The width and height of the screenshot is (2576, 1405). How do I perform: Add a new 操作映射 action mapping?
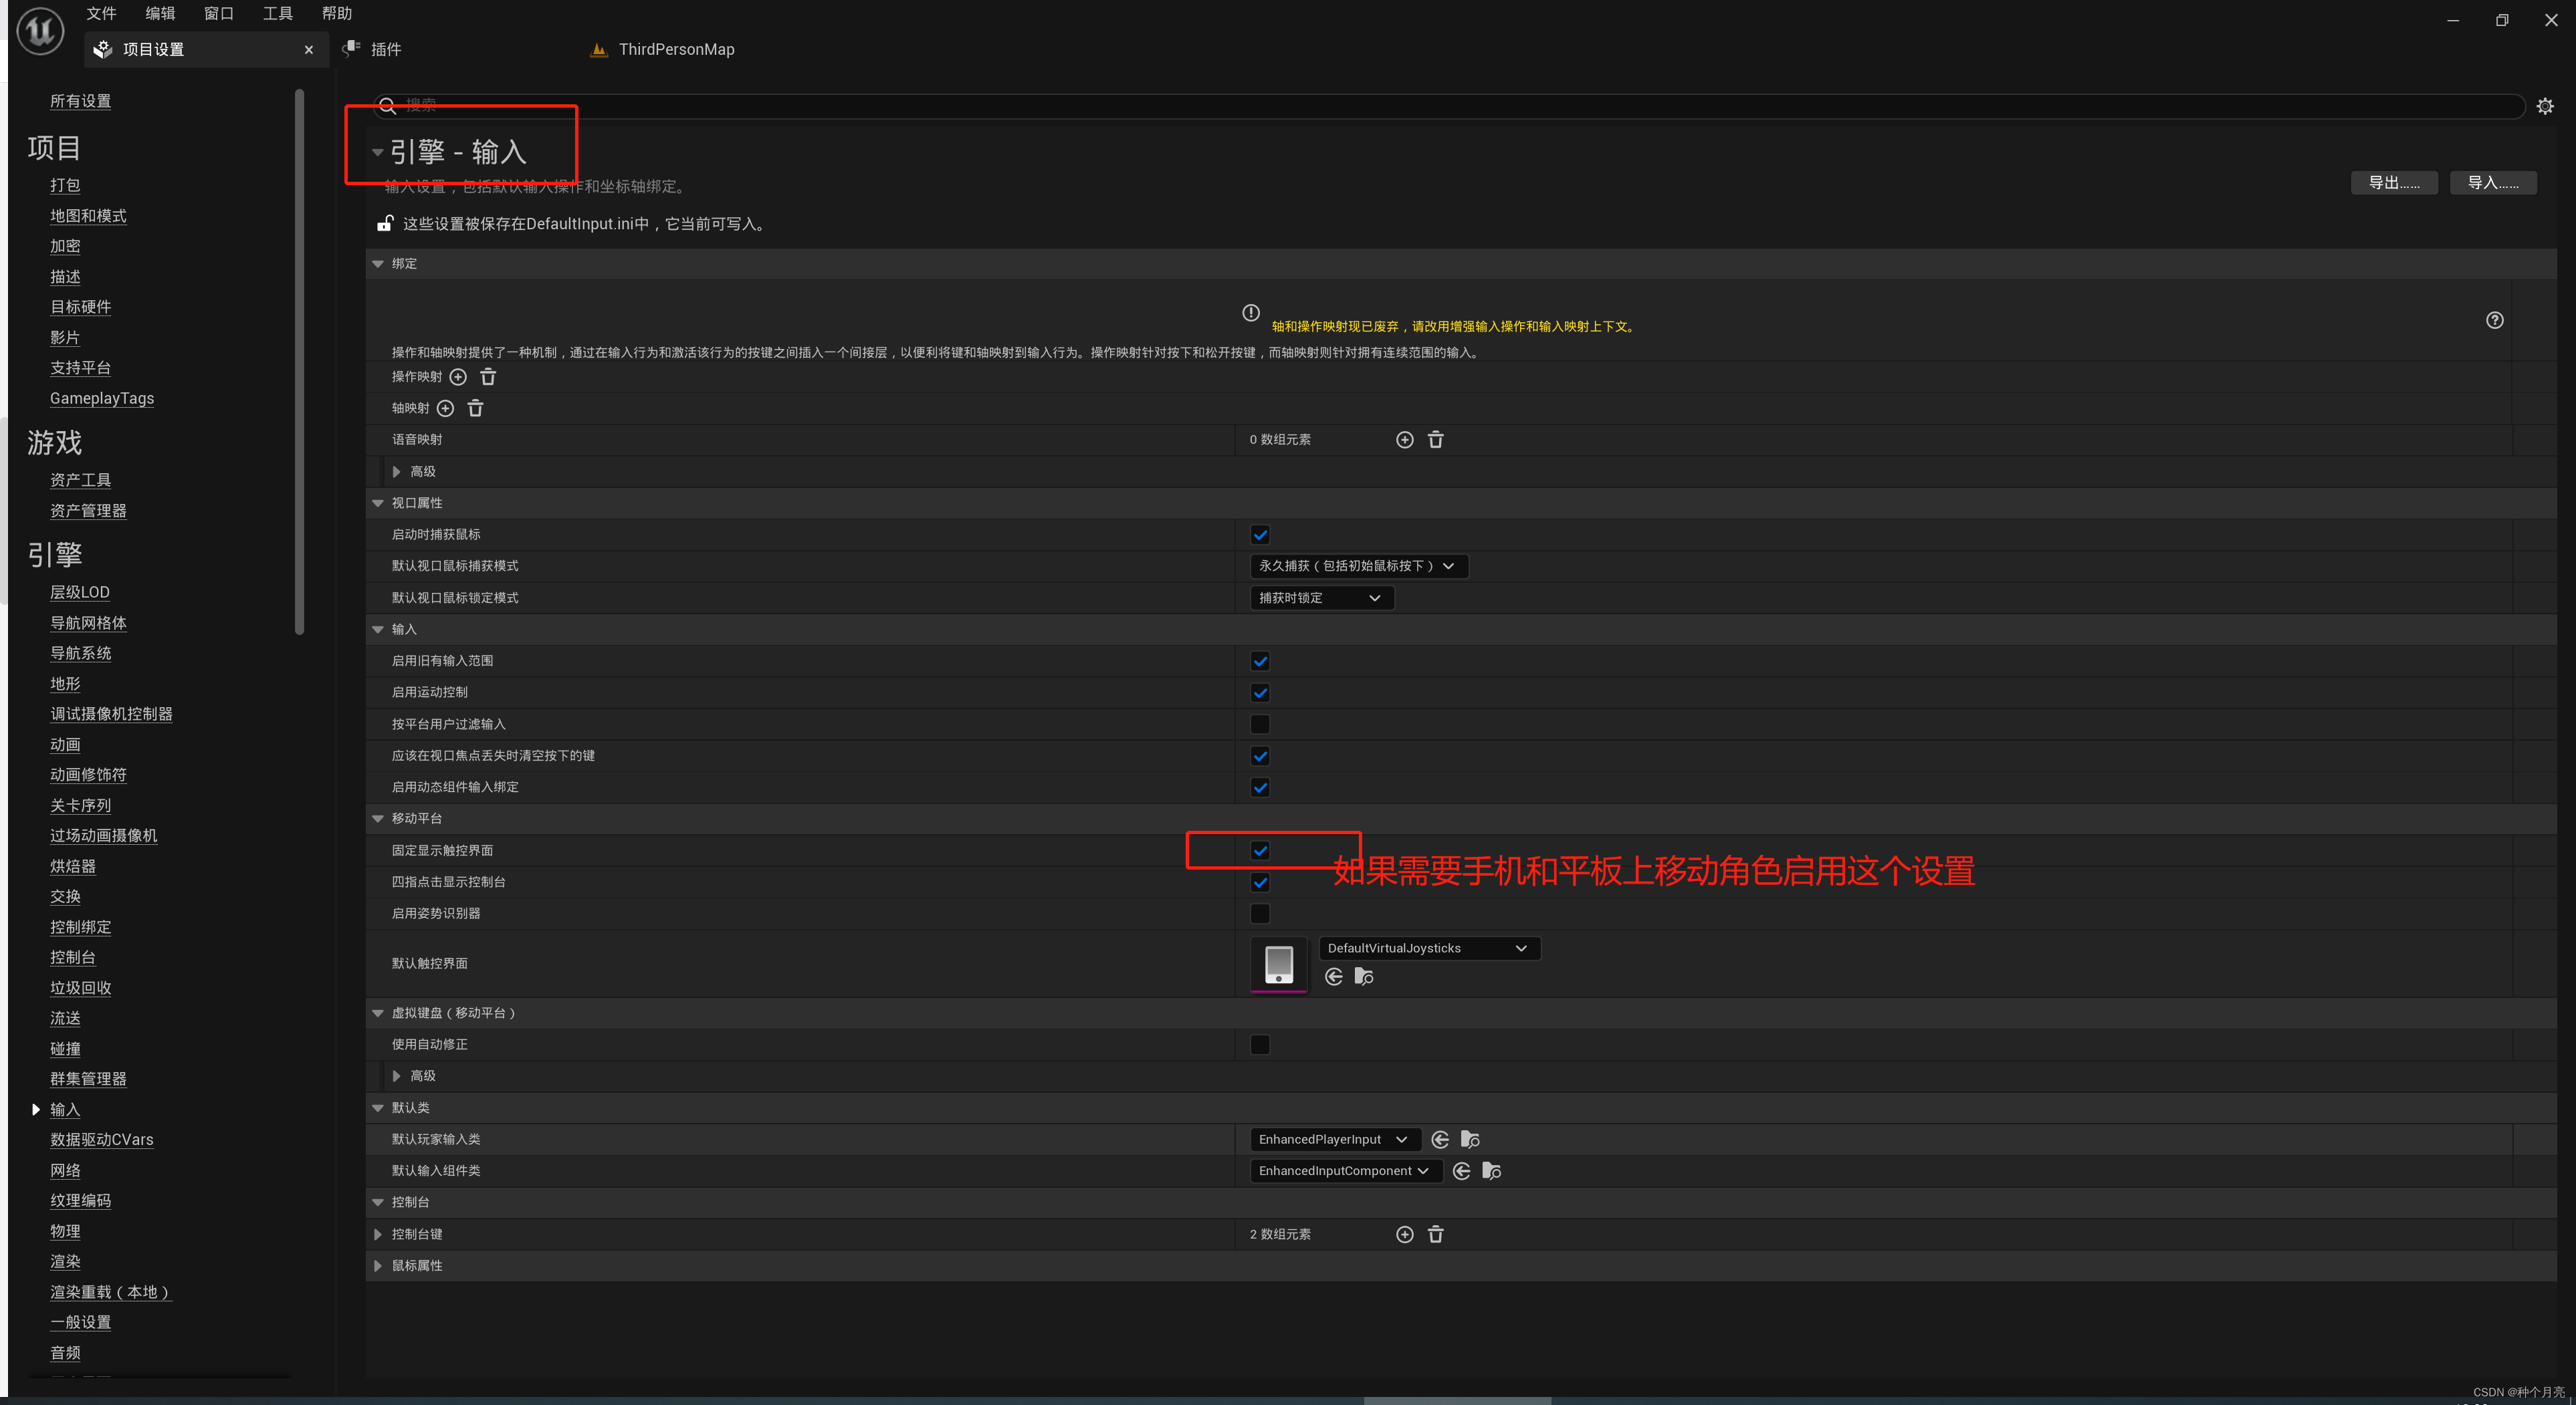click(458, 377)
